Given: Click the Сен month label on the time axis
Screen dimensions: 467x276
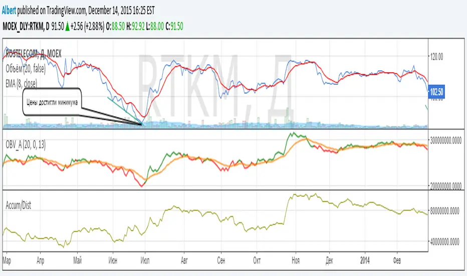Looking at the screenshot, I should 221,261.
